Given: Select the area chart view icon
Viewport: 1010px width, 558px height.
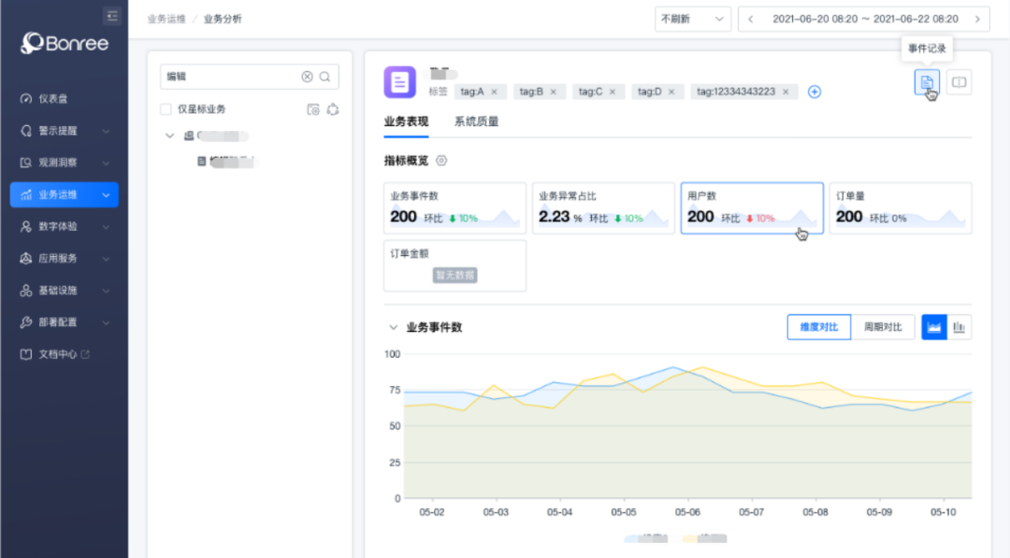Looking at the screenshot, I should (x=932, y=326).
